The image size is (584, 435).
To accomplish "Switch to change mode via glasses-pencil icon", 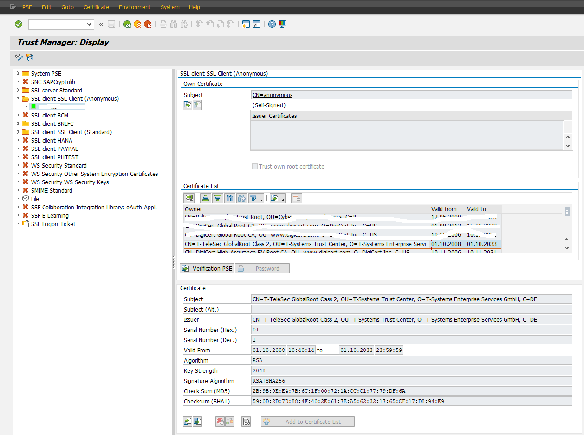I will [19, 57].
